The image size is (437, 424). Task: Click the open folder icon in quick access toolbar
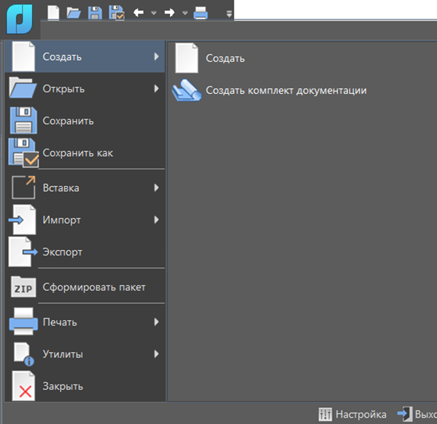click(74, 13)
